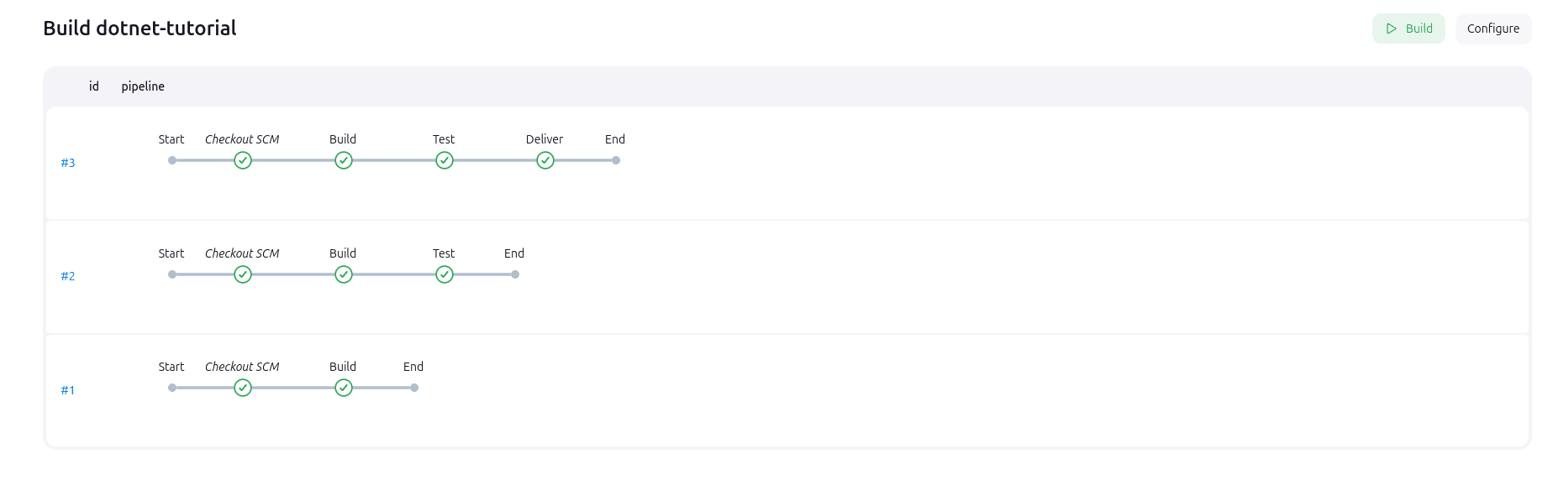The image size is (1553, 480).
Task: Click the Build button to start a build
Action: [x=1408, y=29]
